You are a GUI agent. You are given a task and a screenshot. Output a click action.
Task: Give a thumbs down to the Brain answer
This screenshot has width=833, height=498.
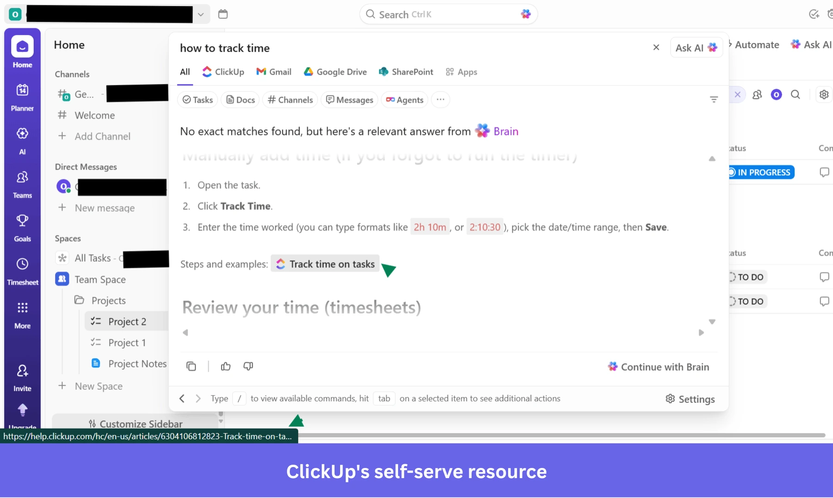click(248, 366)
